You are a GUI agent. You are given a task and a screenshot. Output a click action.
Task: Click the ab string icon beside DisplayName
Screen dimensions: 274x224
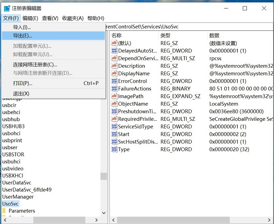(115, 73)
